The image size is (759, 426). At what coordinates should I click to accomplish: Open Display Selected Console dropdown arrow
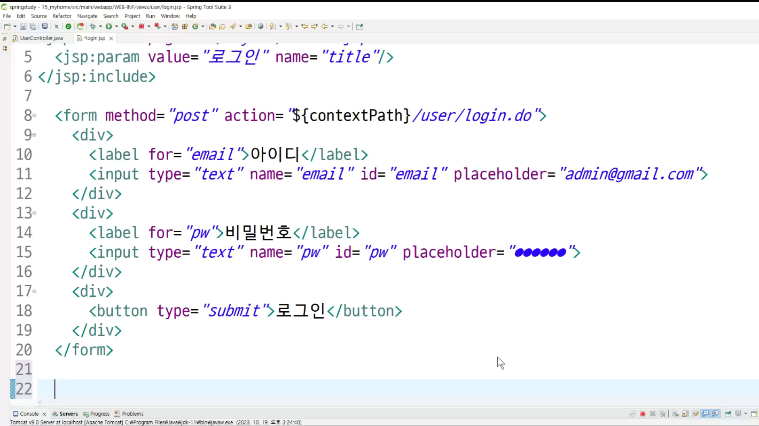(746, 414)
